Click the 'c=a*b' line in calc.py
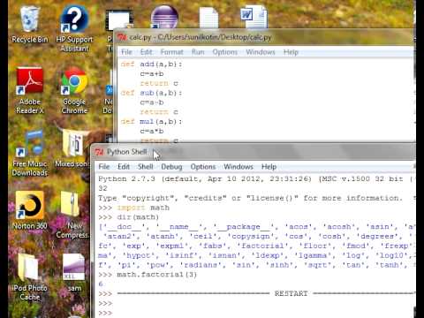This screenshot has width=424, height=318. 152,131
